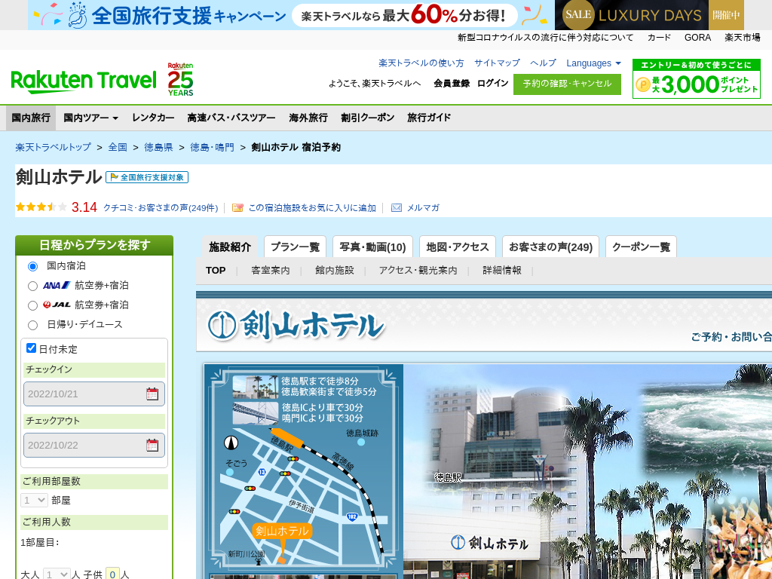Screen dimensions: 772x579
Task: Click the メルマガ link
Action: pos(423,208)
